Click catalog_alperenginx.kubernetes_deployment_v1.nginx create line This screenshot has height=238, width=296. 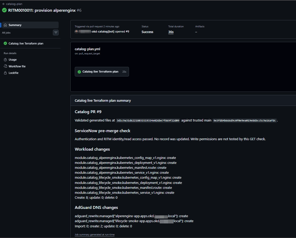coord(126,163)
